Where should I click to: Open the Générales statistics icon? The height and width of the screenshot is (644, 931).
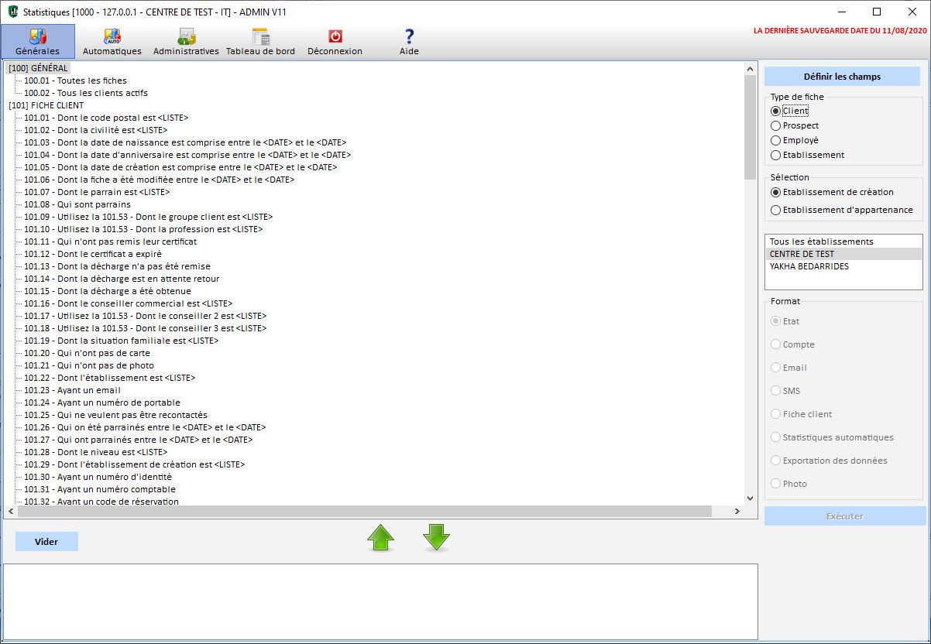point(37,36)
